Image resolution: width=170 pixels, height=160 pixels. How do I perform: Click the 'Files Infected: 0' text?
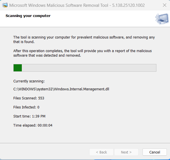point(26,107)
